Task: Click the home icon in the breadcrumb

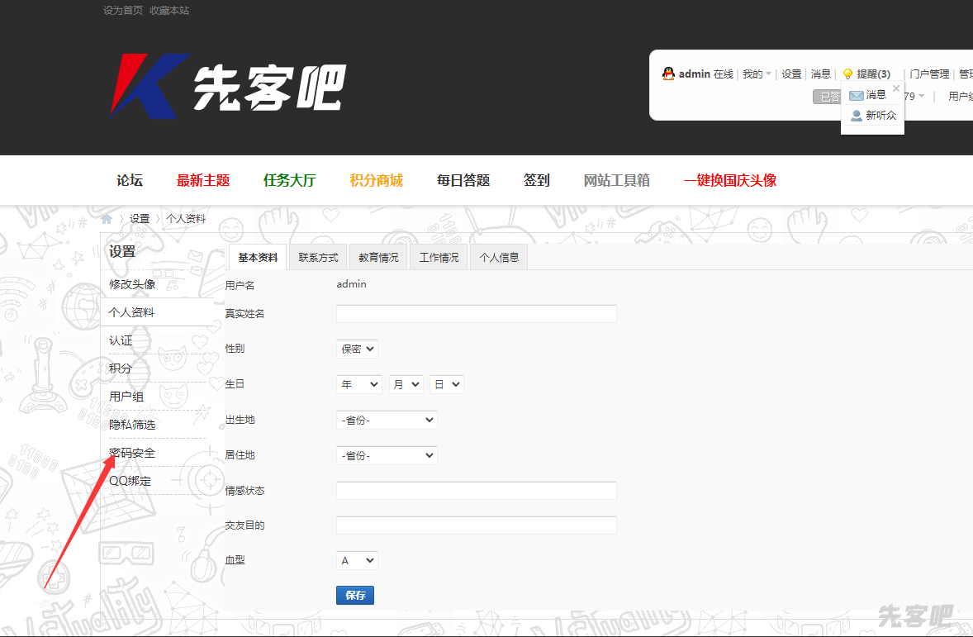Action: point(107,219)
